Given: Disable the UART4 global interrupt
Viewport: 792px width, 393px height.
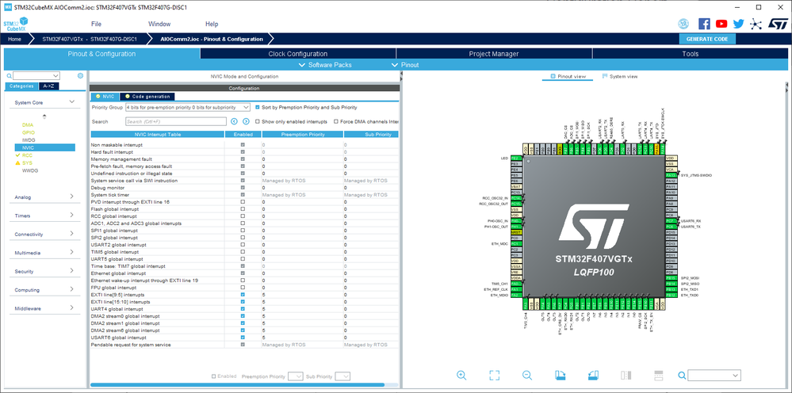Looking at the screenshot, I should tap(243, 309).
